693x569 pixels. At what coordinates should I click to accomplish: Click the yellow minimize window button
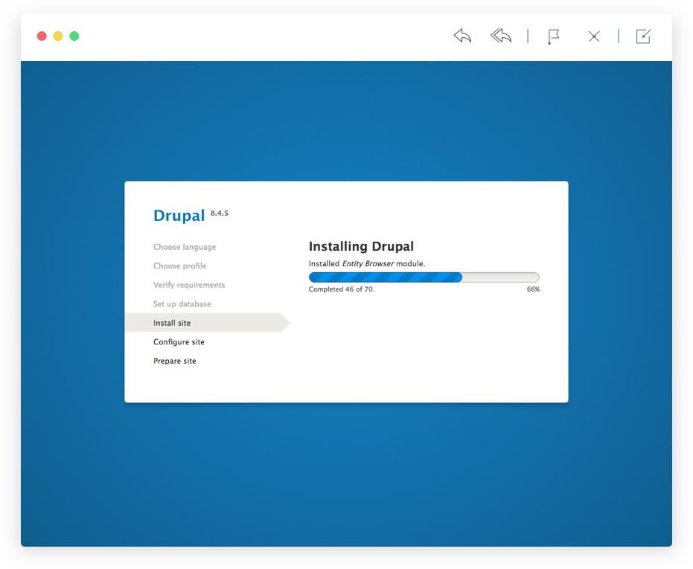pos(58,36)
